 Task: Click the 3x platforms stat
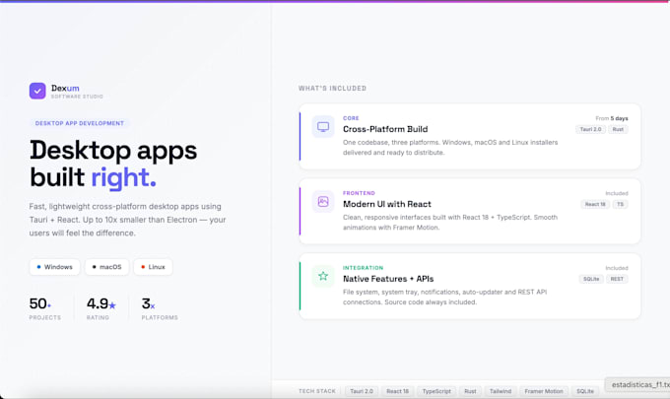tap(160, 308)
